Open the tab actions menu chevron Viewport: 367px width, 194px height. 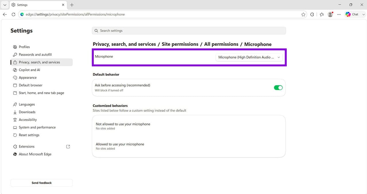point(5,5)
